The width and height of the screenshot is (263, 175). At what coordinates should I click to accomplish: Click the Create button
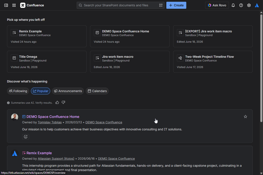(176, 5)
